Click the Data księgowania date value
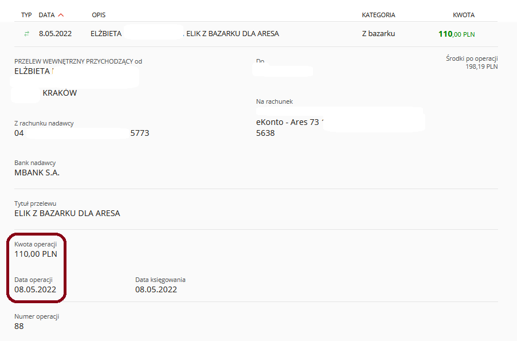The width and height of the screenshot is (517, 341). 156,289
